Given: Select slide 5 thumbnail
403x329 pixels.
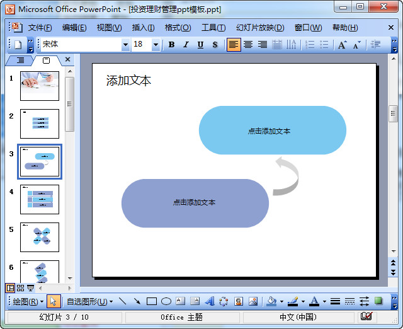Looking at the screenshot, I should point(40,237).
